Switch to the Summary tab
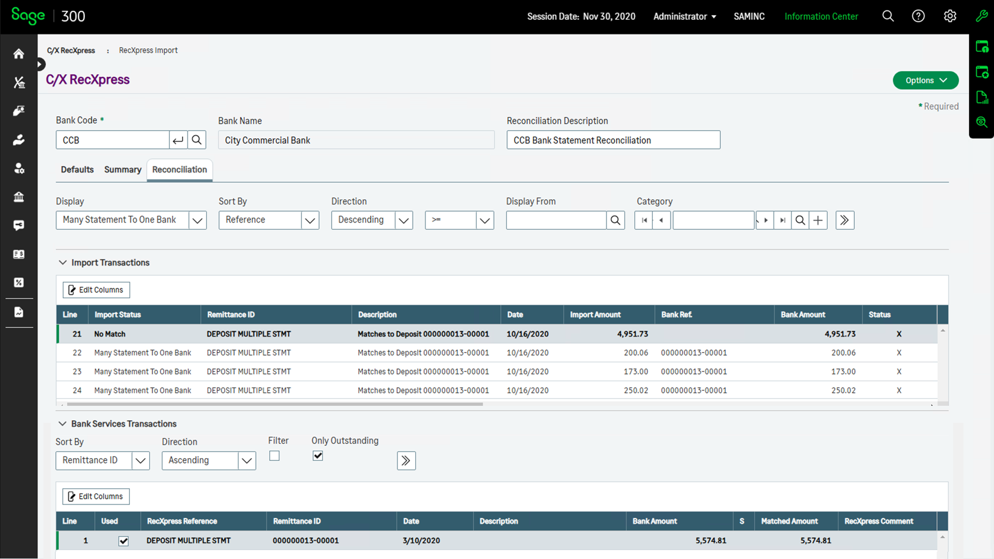The image size is (994, 559). coord(123,169)
